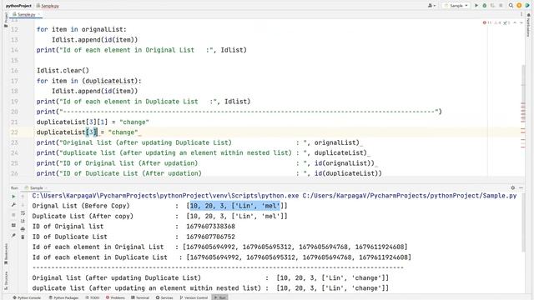This screenshot has width=534, height=300.
Task: Open the Structure sidebar panel
Action: pyautogui.click(x=6, y=280)
